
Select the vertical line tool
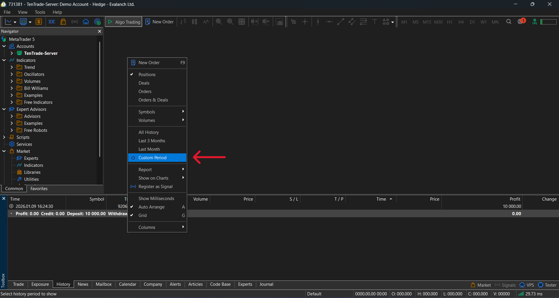(x=318, y=22)
